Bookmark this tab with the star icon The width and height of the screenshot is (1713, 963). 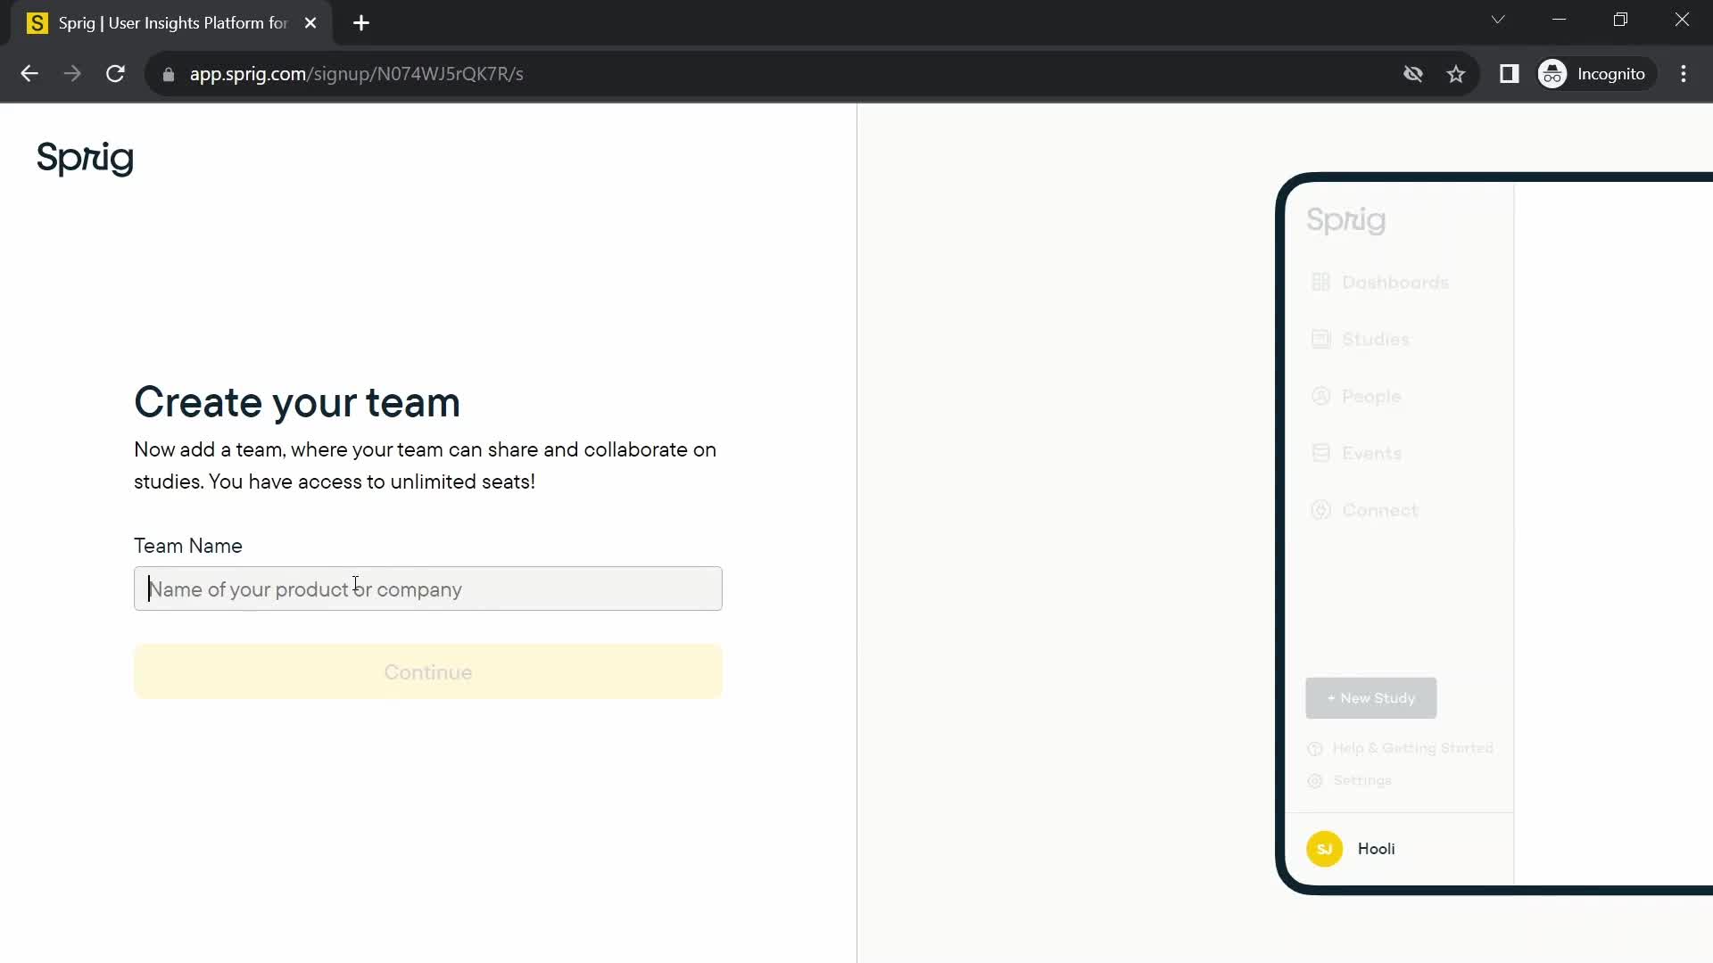coord(1456,74)
